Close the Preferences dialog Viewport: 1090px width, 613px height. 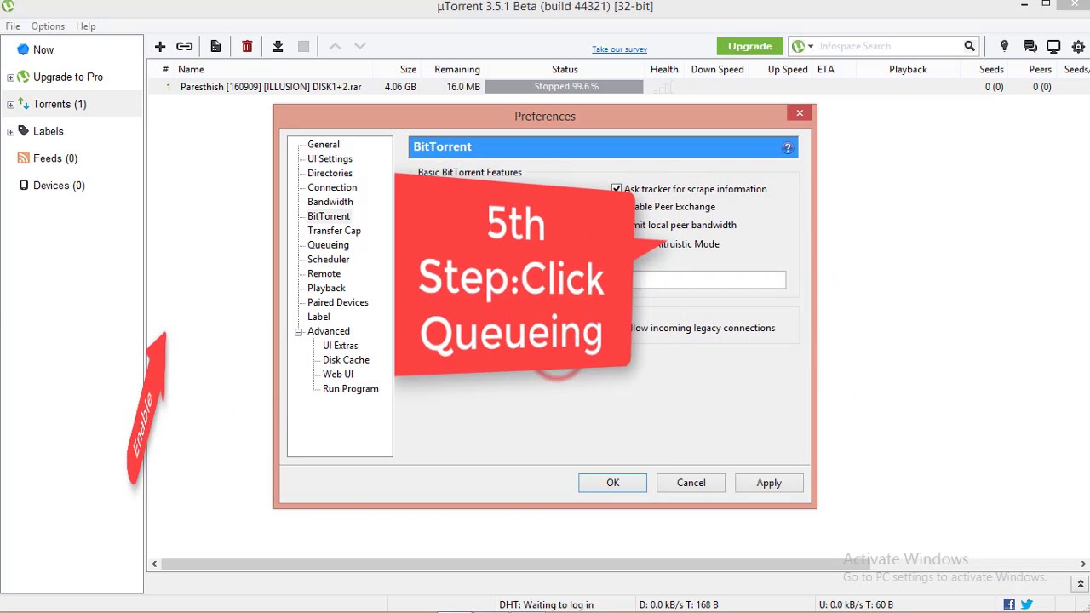click(x=800, y=113)
